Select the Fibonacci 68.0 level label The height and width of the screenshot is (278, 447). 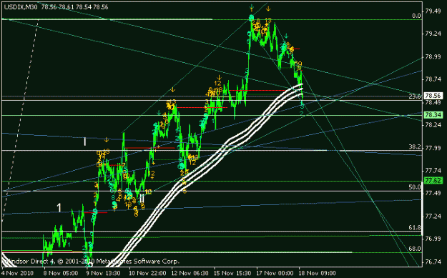[415, 249]
